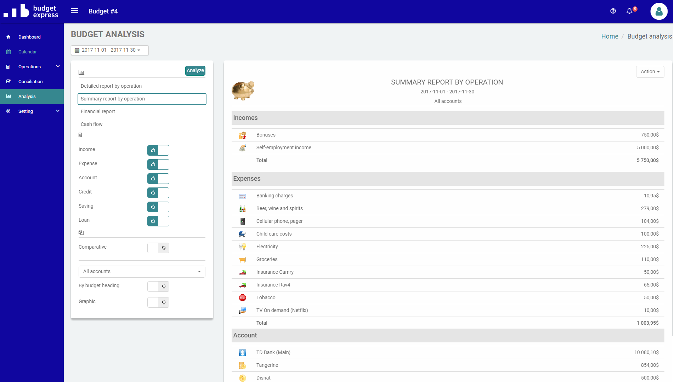The image size is (680, 382).
Task: Open the All accounts dropdown selector
Action: 142,271
